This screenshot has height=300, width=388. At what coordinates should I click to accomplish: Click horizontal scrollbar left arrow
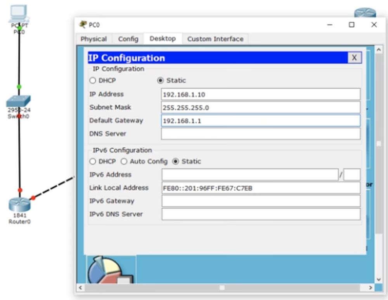pyautogui.click(x=80, y=288)
